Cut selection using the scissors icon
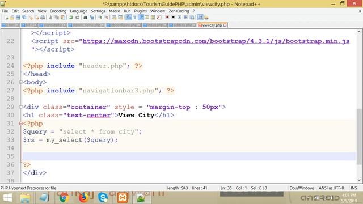This screenshot has height=204, width=363. pyautogui.click(x=50, y=18)
